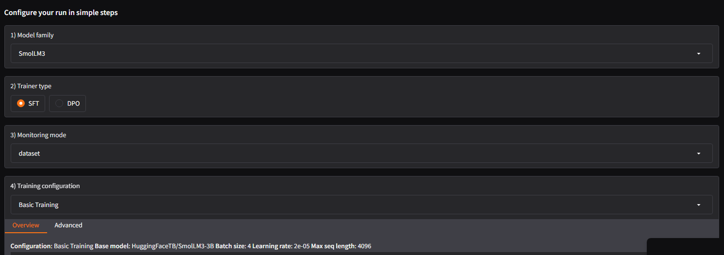The image size is (724, 255).
Task: Click the Configuration: Basic Training summary text
Action: [52, 246]
